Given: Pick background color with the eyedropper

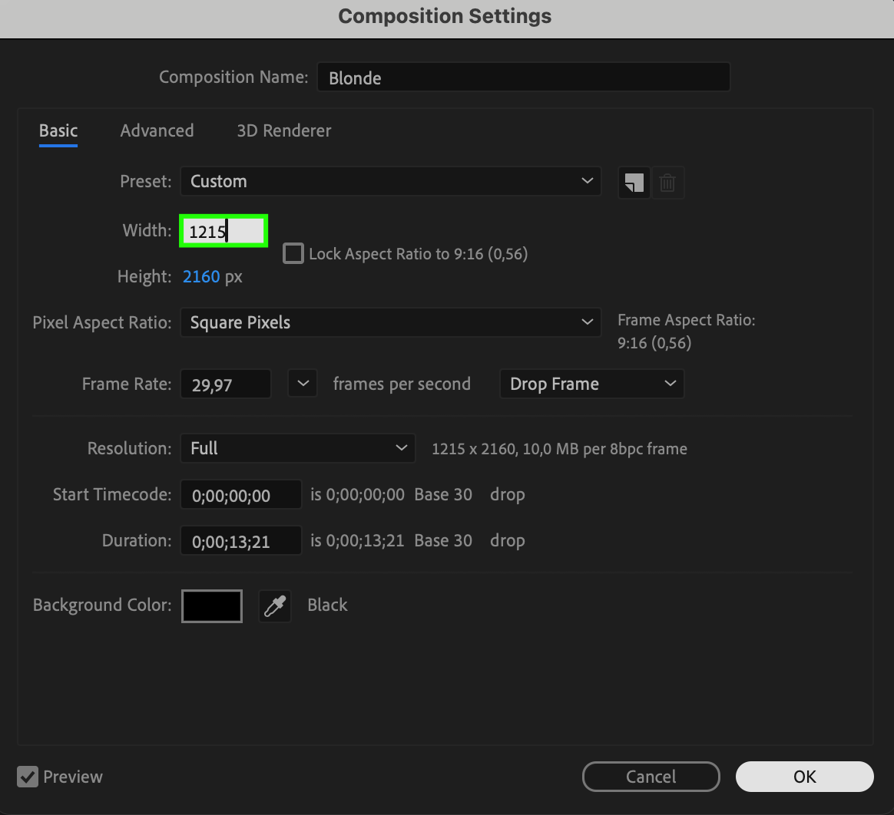Looking at the screenshot, I should point(274,605).
